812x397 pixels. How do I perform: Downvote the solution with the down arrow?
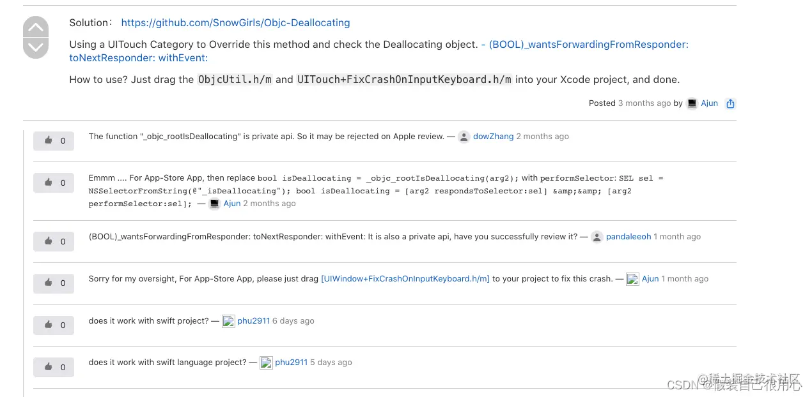(36, 48)
